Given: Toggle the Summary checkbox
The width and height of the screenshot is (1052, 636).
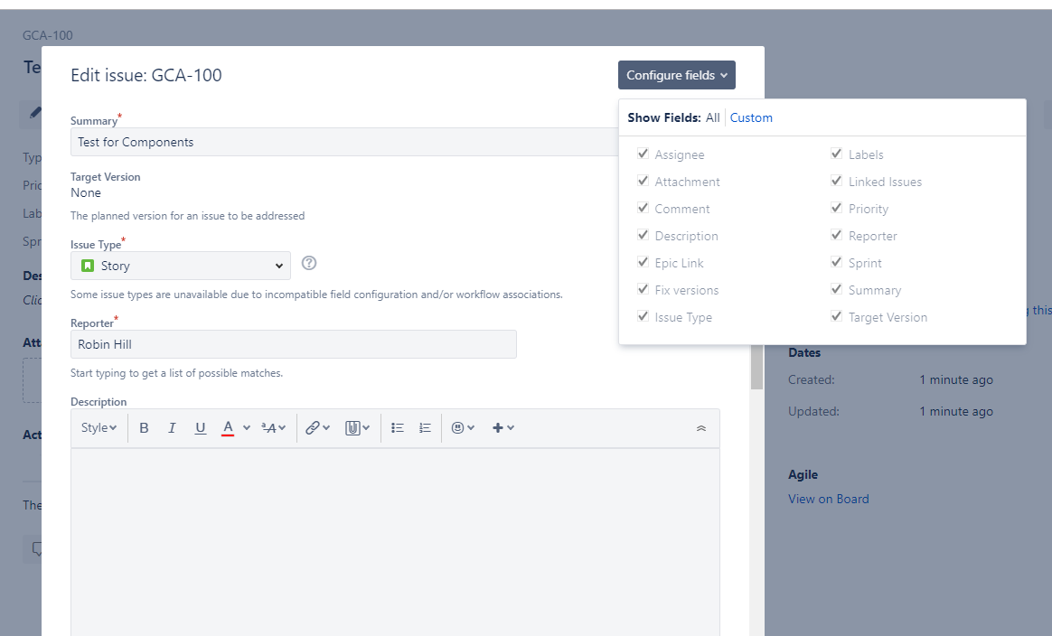Looking at the screenshot, I should tap(837, 289).
